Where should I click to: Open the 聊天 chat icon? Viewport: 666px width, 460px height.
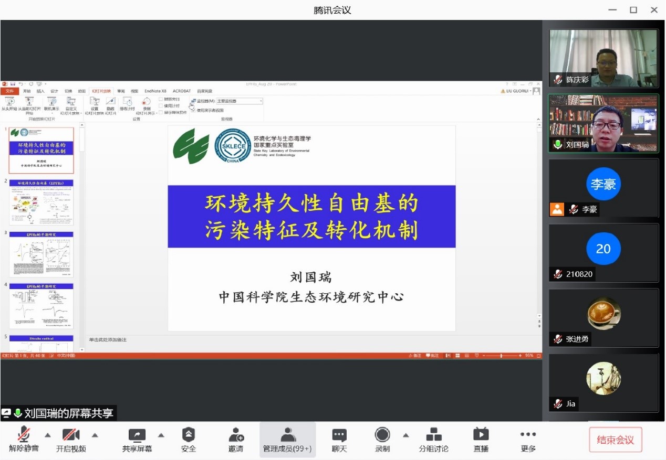(x=339, y=435)
